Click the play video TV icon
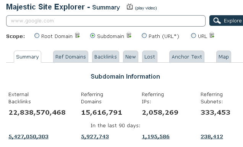The width and height of the screenshot is (243, 147). point(130,7)
